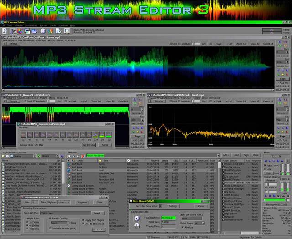Click the green playback progress bar in Mixer

pos(275,200)
